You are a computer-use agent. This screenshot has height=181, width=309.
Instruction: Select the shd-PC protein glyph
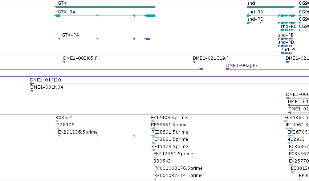click(x=287, y=53)
